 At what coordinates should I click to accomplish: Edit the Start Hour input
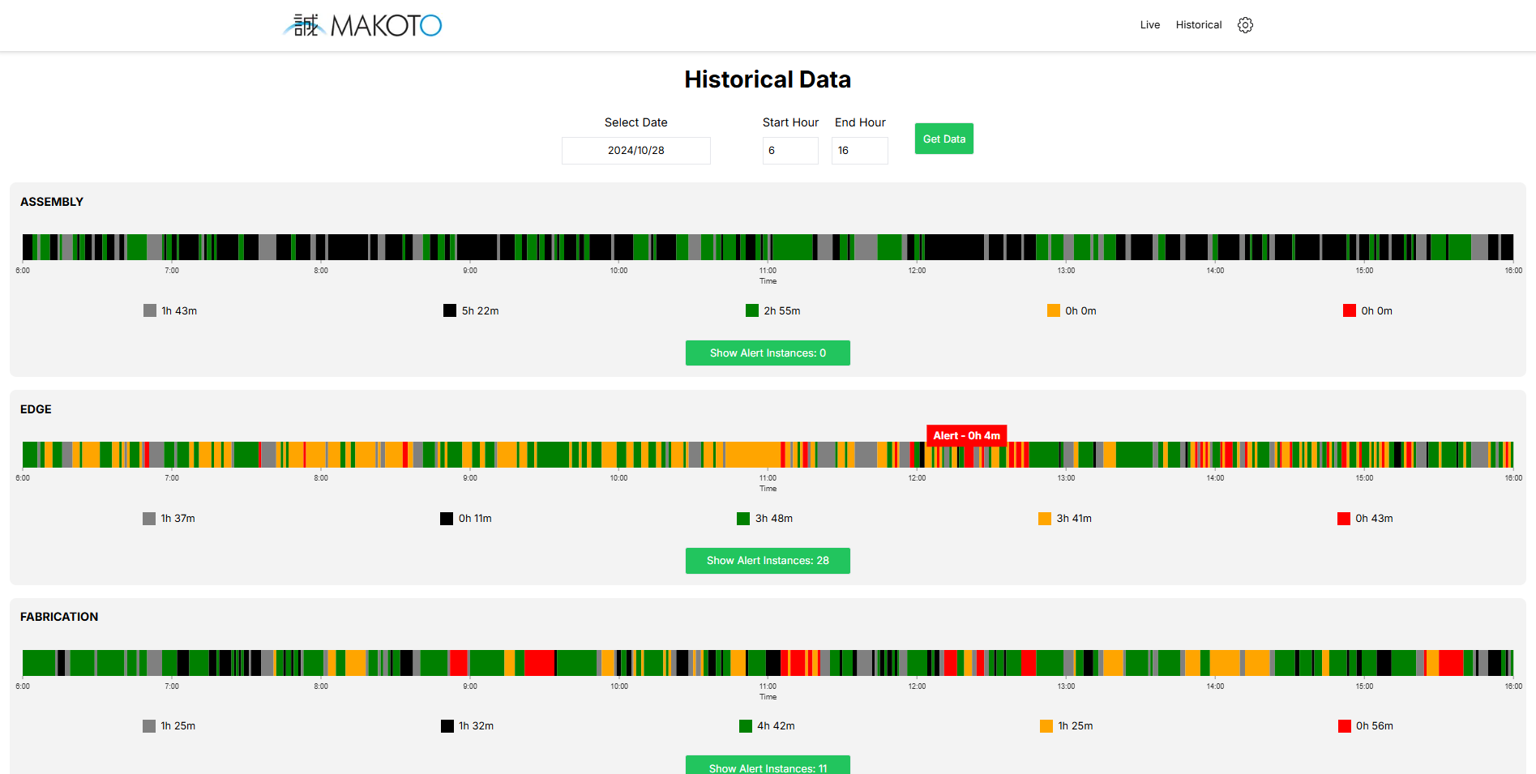(790, 151)
